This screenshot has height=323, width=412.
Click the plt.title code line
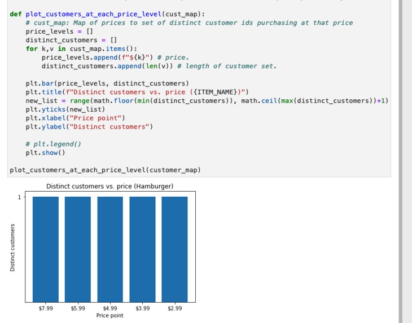pos(137,92)
